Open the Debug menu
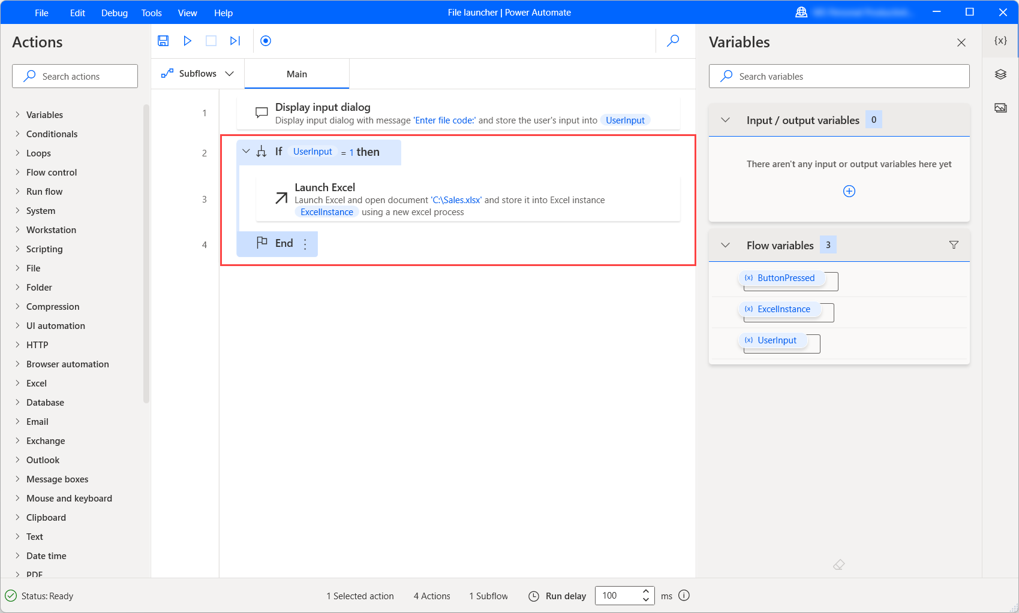Image resolution: width=1019 pixels, height=613 pixels. pos(114,13)
